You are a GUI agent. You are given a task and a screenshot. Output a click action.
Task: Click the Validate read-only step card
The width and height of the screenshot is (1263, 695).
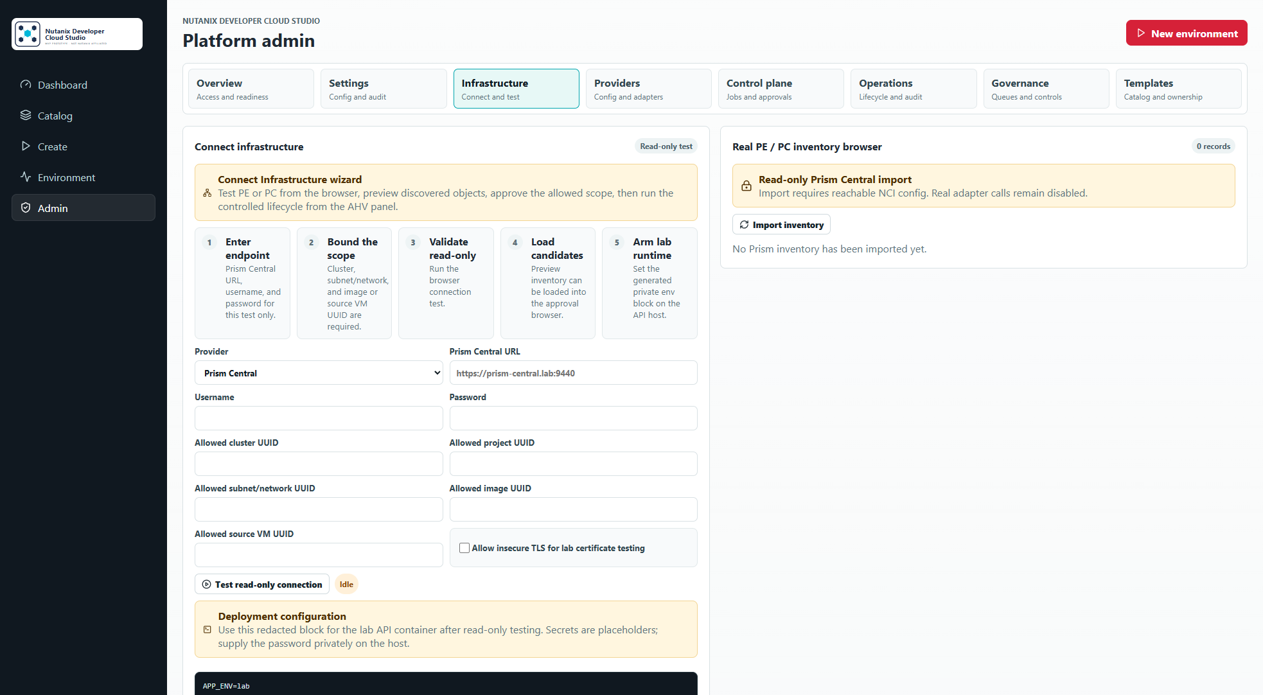tap(446, 283)
